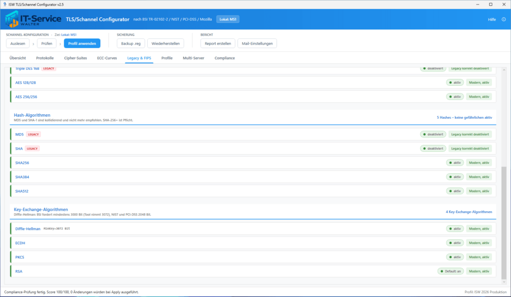Generate a report via Report erstellen
Screen dimensions: 511x297
(x=218, y=43)
